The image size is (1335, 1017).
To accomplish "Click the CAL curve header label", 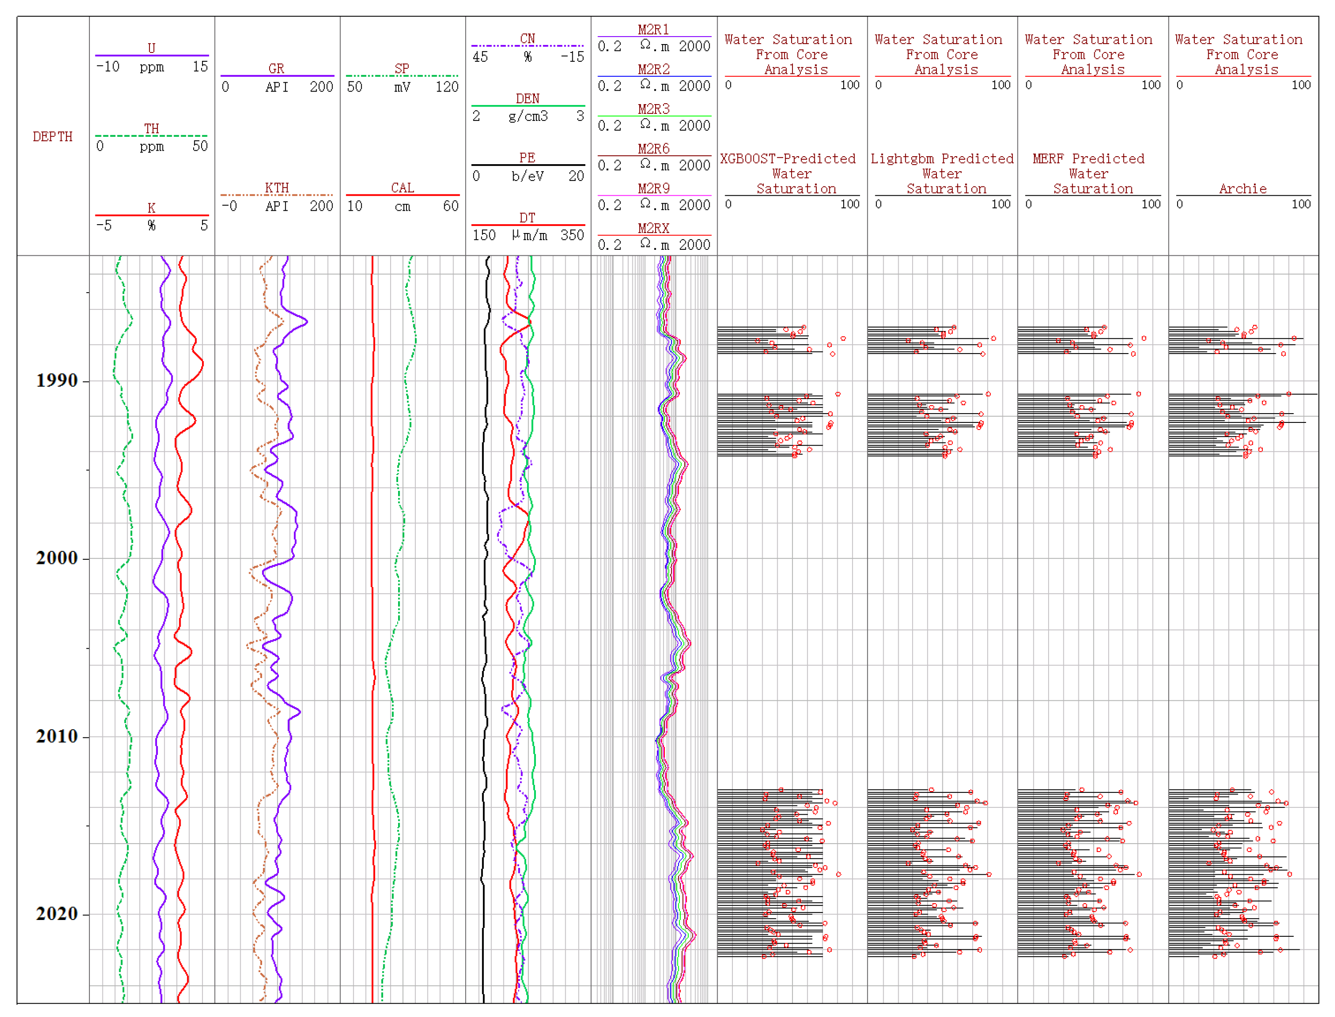I will [403, 188].
